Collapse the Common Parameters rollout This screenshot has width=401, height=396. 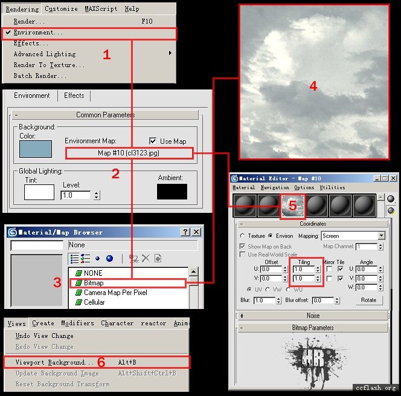tap(17, 115)
